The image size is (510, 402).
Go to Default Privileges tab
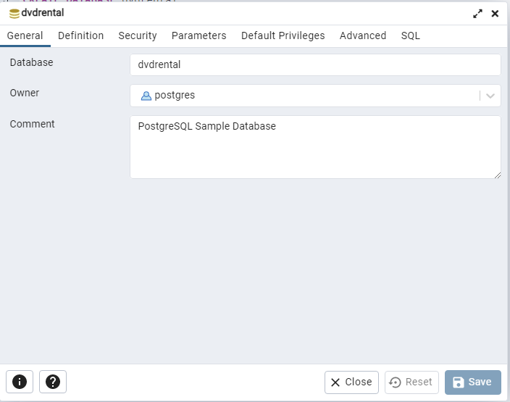click(283, 35)
